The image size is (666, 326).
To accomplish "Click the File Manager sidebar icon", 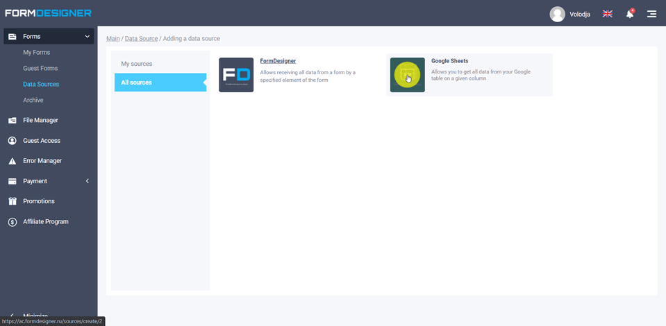I will click(12, 121).
